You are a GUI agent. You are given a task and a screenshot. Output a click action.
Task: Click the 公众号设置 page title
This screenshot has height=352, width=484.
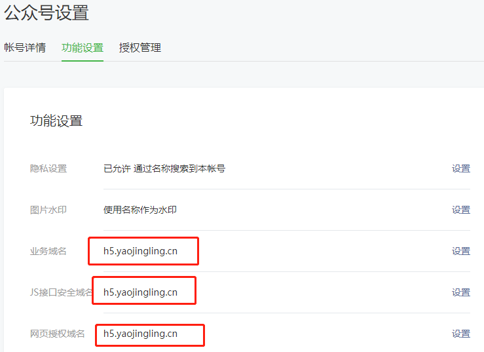[47, 12]
